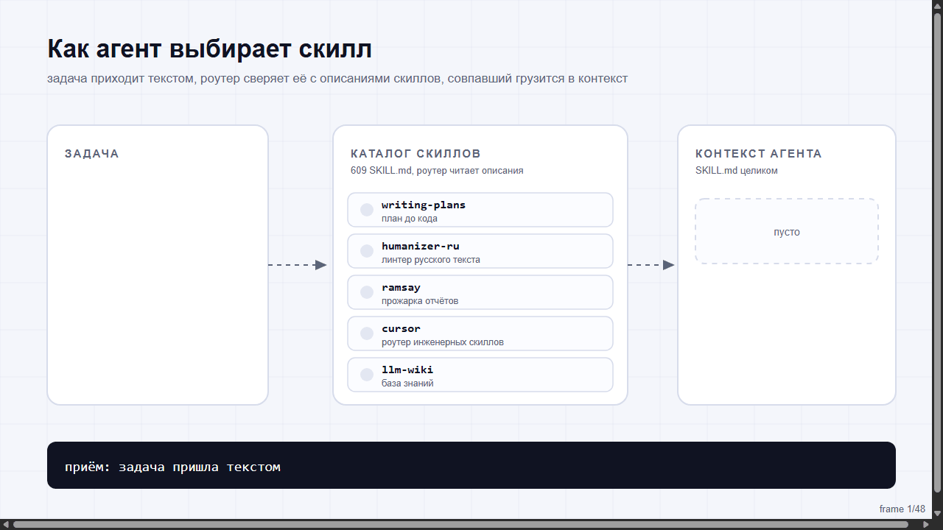The image size is (943, 530).
Task: Click the "609 SKILL.md, роутер читает описания" subtitle
Action: pos(437,171)
